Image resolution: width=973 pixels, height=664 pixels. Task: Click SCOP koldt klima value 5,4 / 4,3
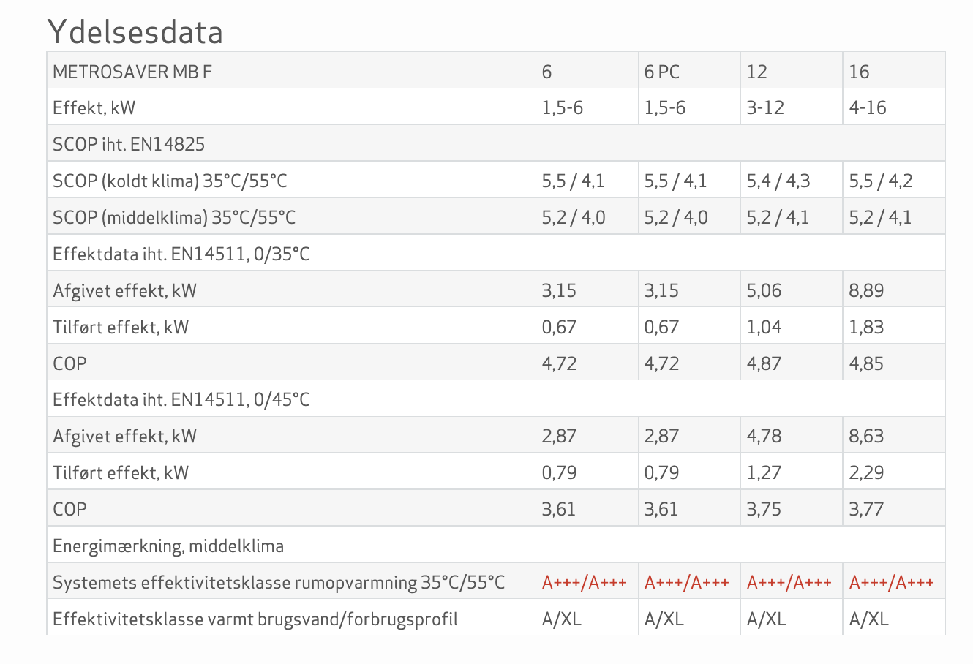[778, 181]
